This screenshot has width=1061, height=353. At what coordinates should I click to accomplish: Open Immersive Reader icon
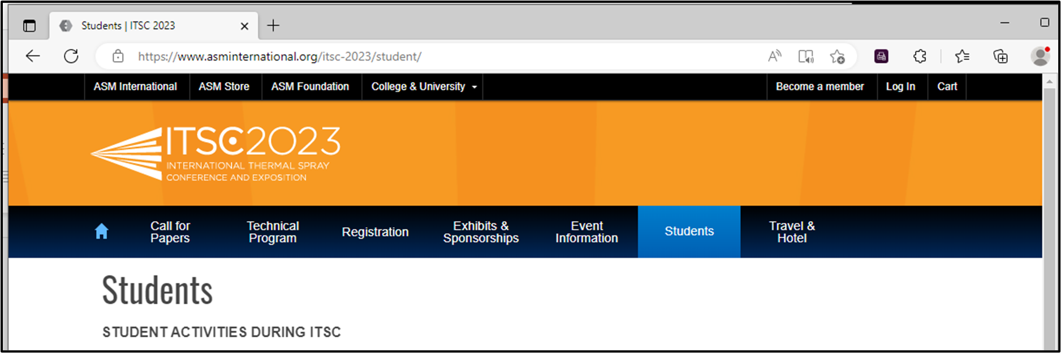click(806, 56)
